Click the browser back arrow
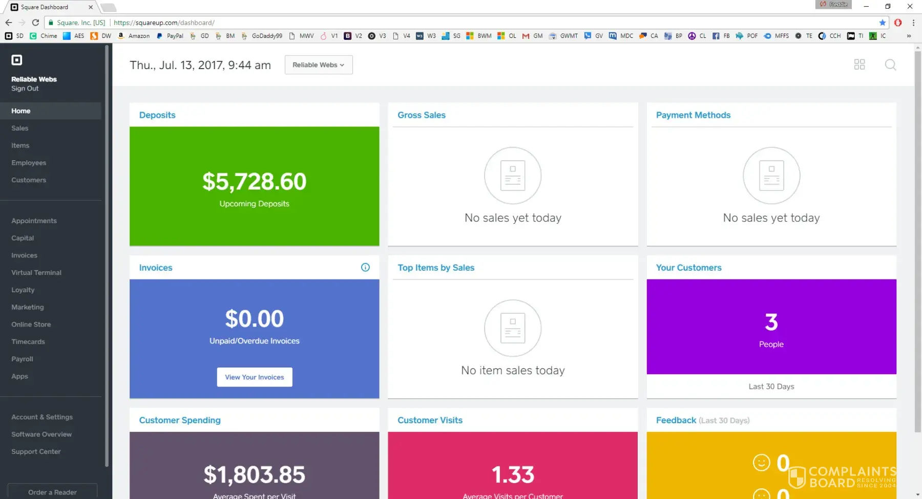Image resolution: width=922 pixels, height=499 pixels. click(9, 23)
